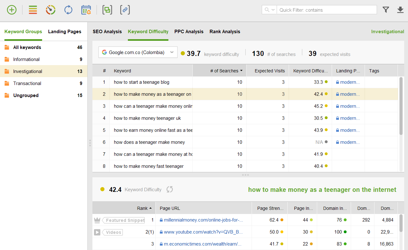The image size is (408, 250).
Task: Click the bracketed link chain toolbar icon
Action: click(x=125, y=10)
